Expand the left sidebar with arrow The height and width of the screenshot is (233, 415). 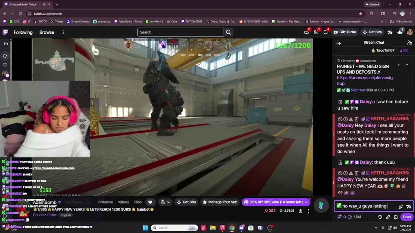pyautogui.click(x=6, y=44)
